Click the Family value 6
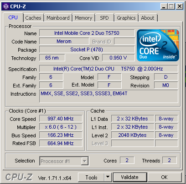Viewport: 186px width, 184px height. coord(51,77)
